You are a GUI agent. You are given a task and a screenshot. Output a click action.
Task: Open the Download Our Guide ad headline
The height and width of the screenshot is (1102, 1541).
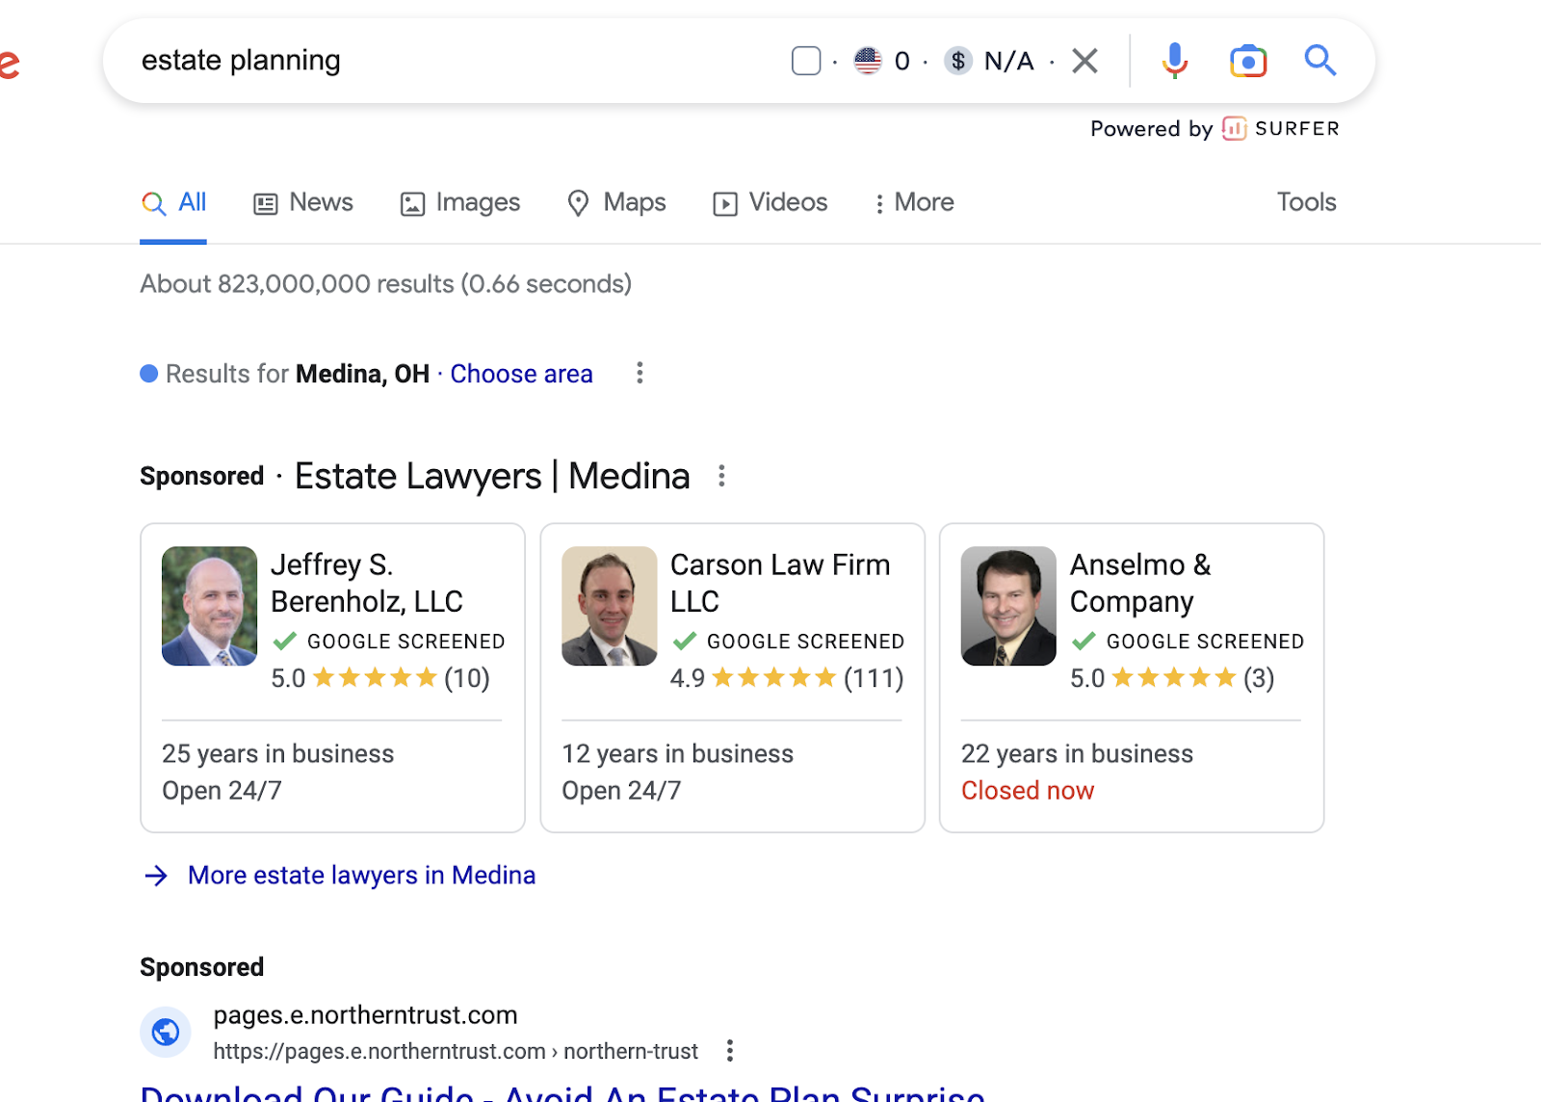(x=562, y=1092)
